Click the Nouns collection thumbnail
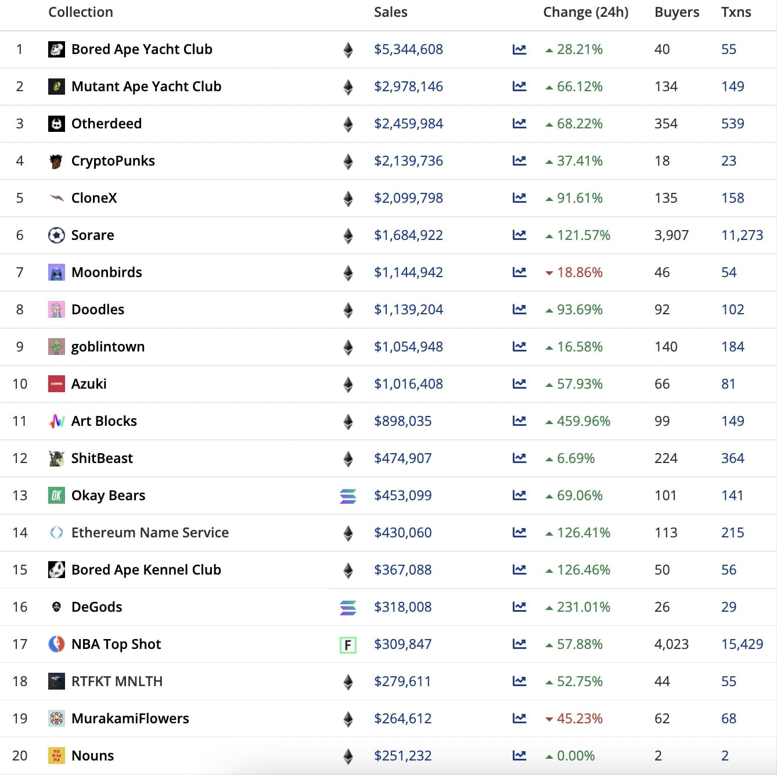777x775 pixels. pos(56,756)
